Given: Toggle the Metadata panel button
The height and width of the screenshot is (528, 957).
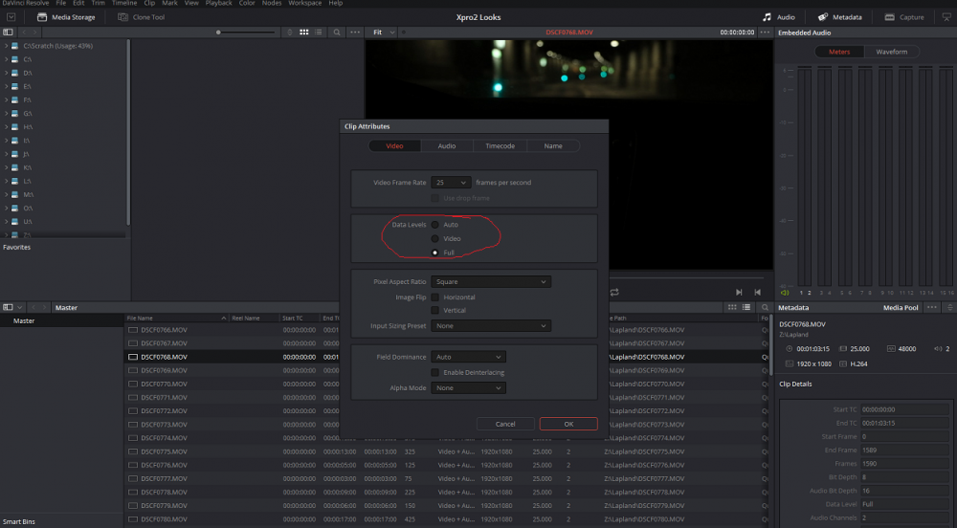Looking at the screenshot, I should (839, 17).
